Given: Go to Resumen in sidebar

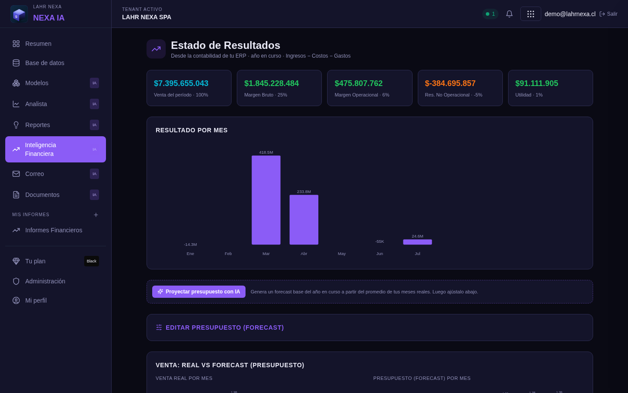Looking at the screenshot, I should pyautogui.click(x=55, y=44).
